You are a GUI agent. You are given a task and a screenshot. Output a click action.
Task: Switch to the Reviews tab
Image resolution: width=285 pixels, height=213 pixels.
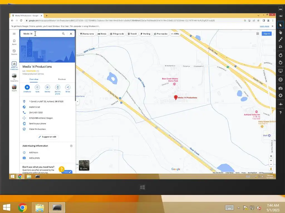(62, 79)
